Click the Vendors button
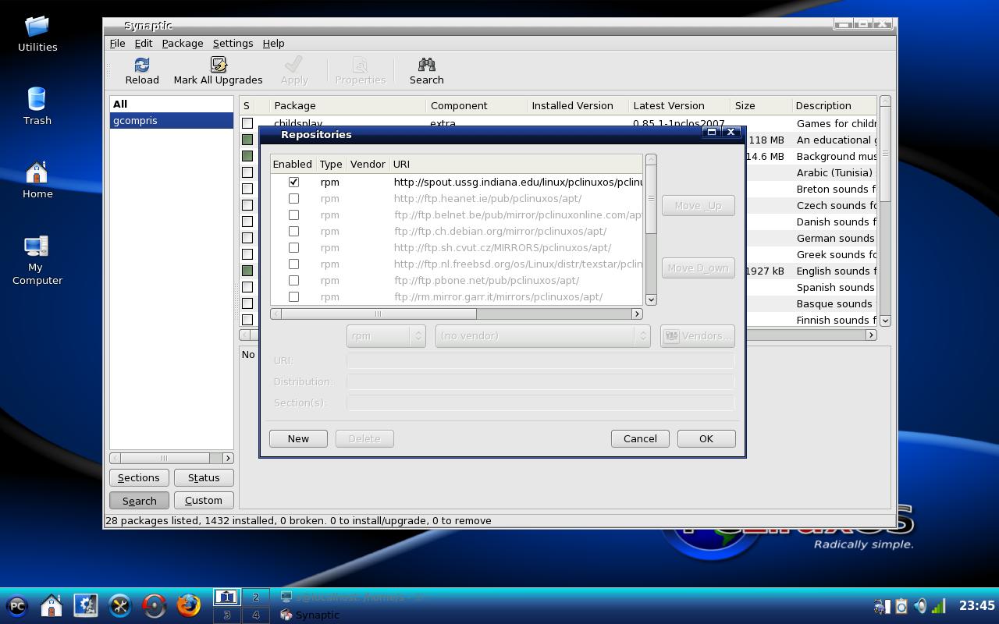999x624 pixels. [698, 335]
